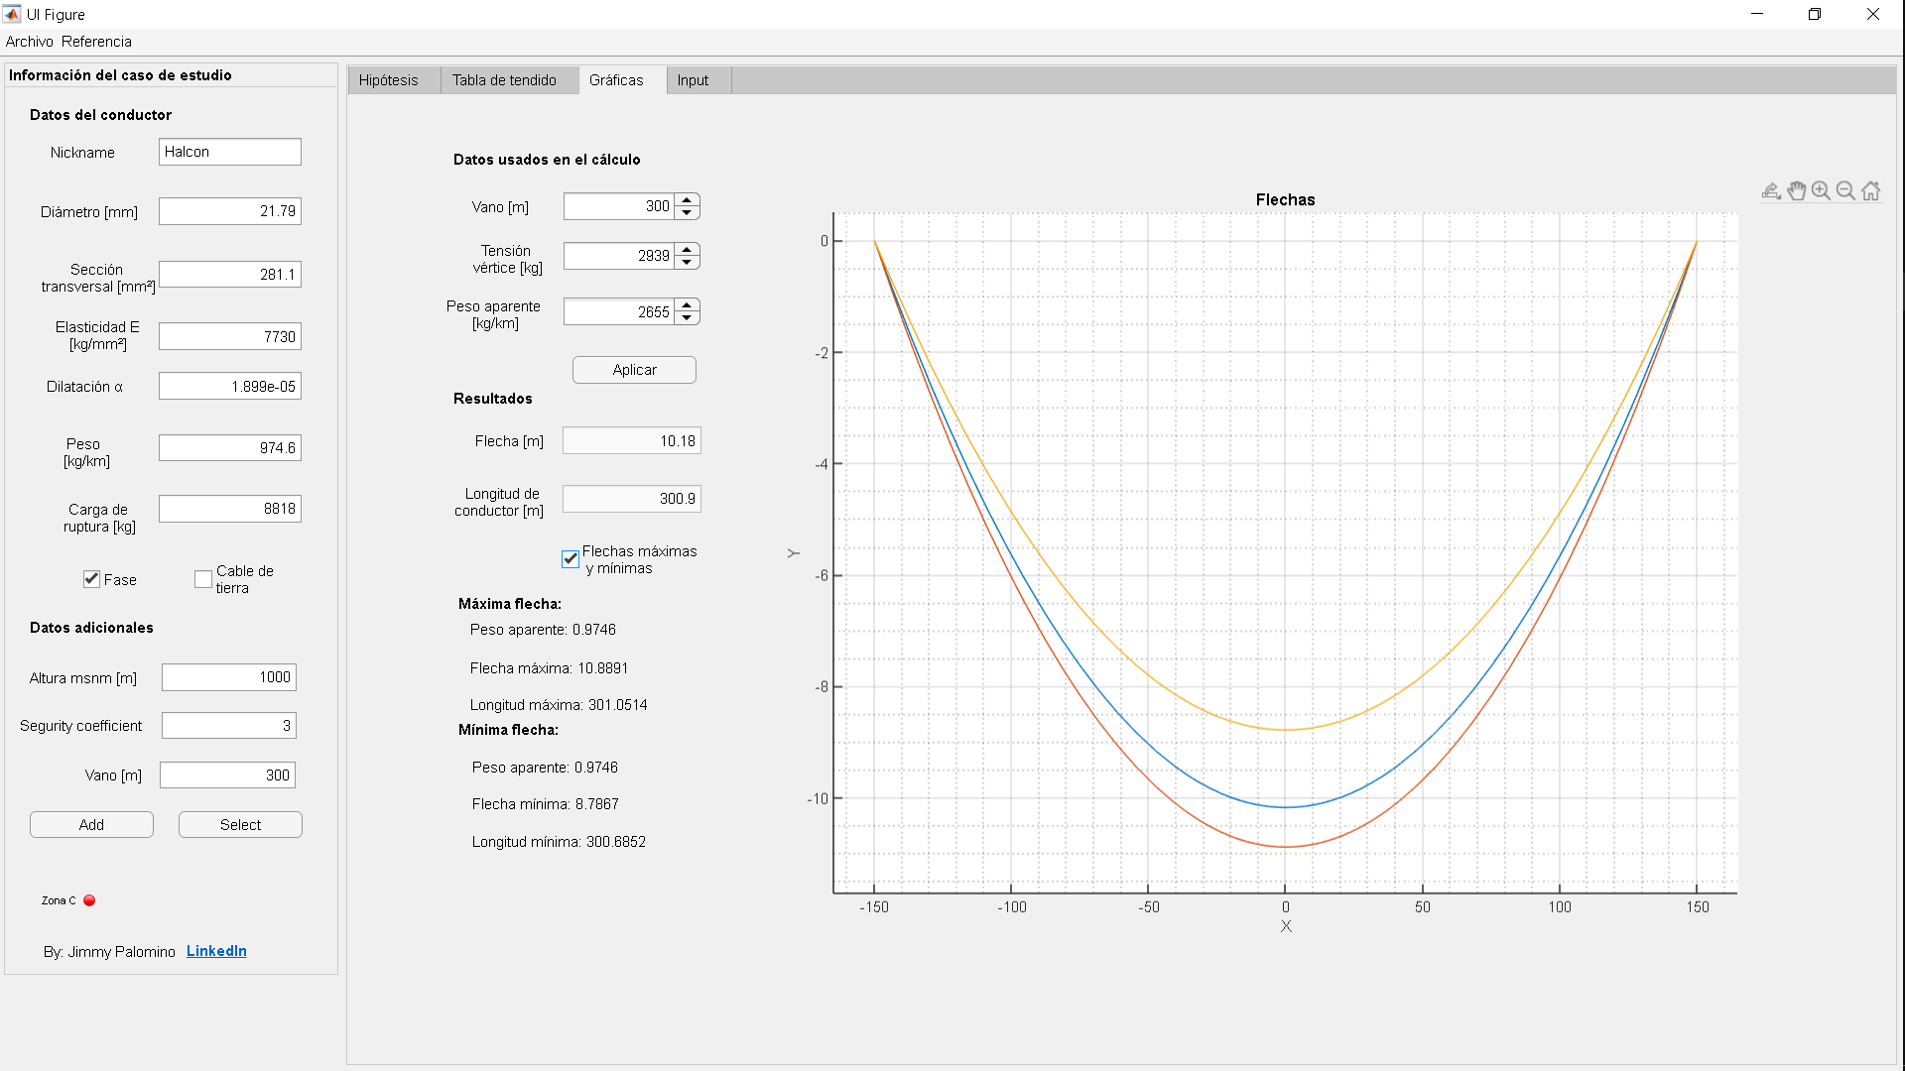Click the 'Máxima flecha:' heading
This screenshot has height=1071, width=1905.
(510, 604)
